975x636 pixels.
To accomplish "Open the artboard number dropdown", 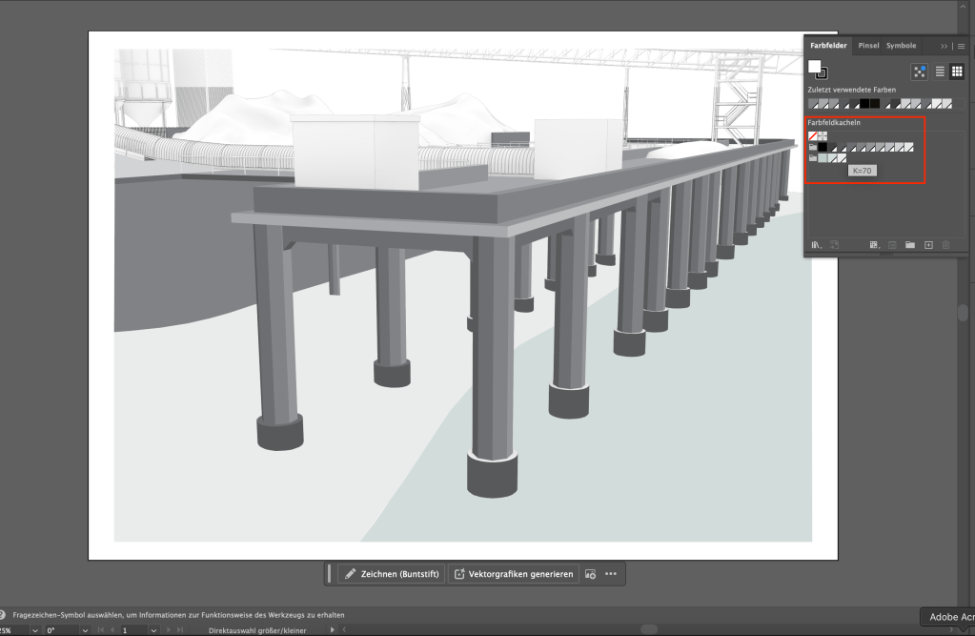I will tap(152, 630).
